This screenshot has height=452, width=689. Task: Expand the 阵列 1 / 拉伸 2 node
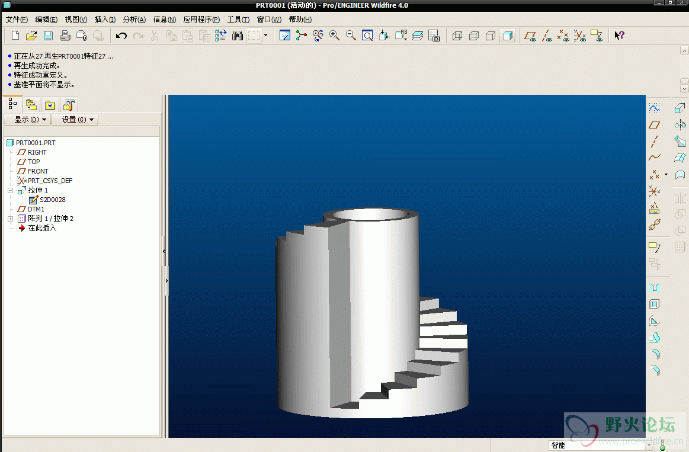pos(11,219)
